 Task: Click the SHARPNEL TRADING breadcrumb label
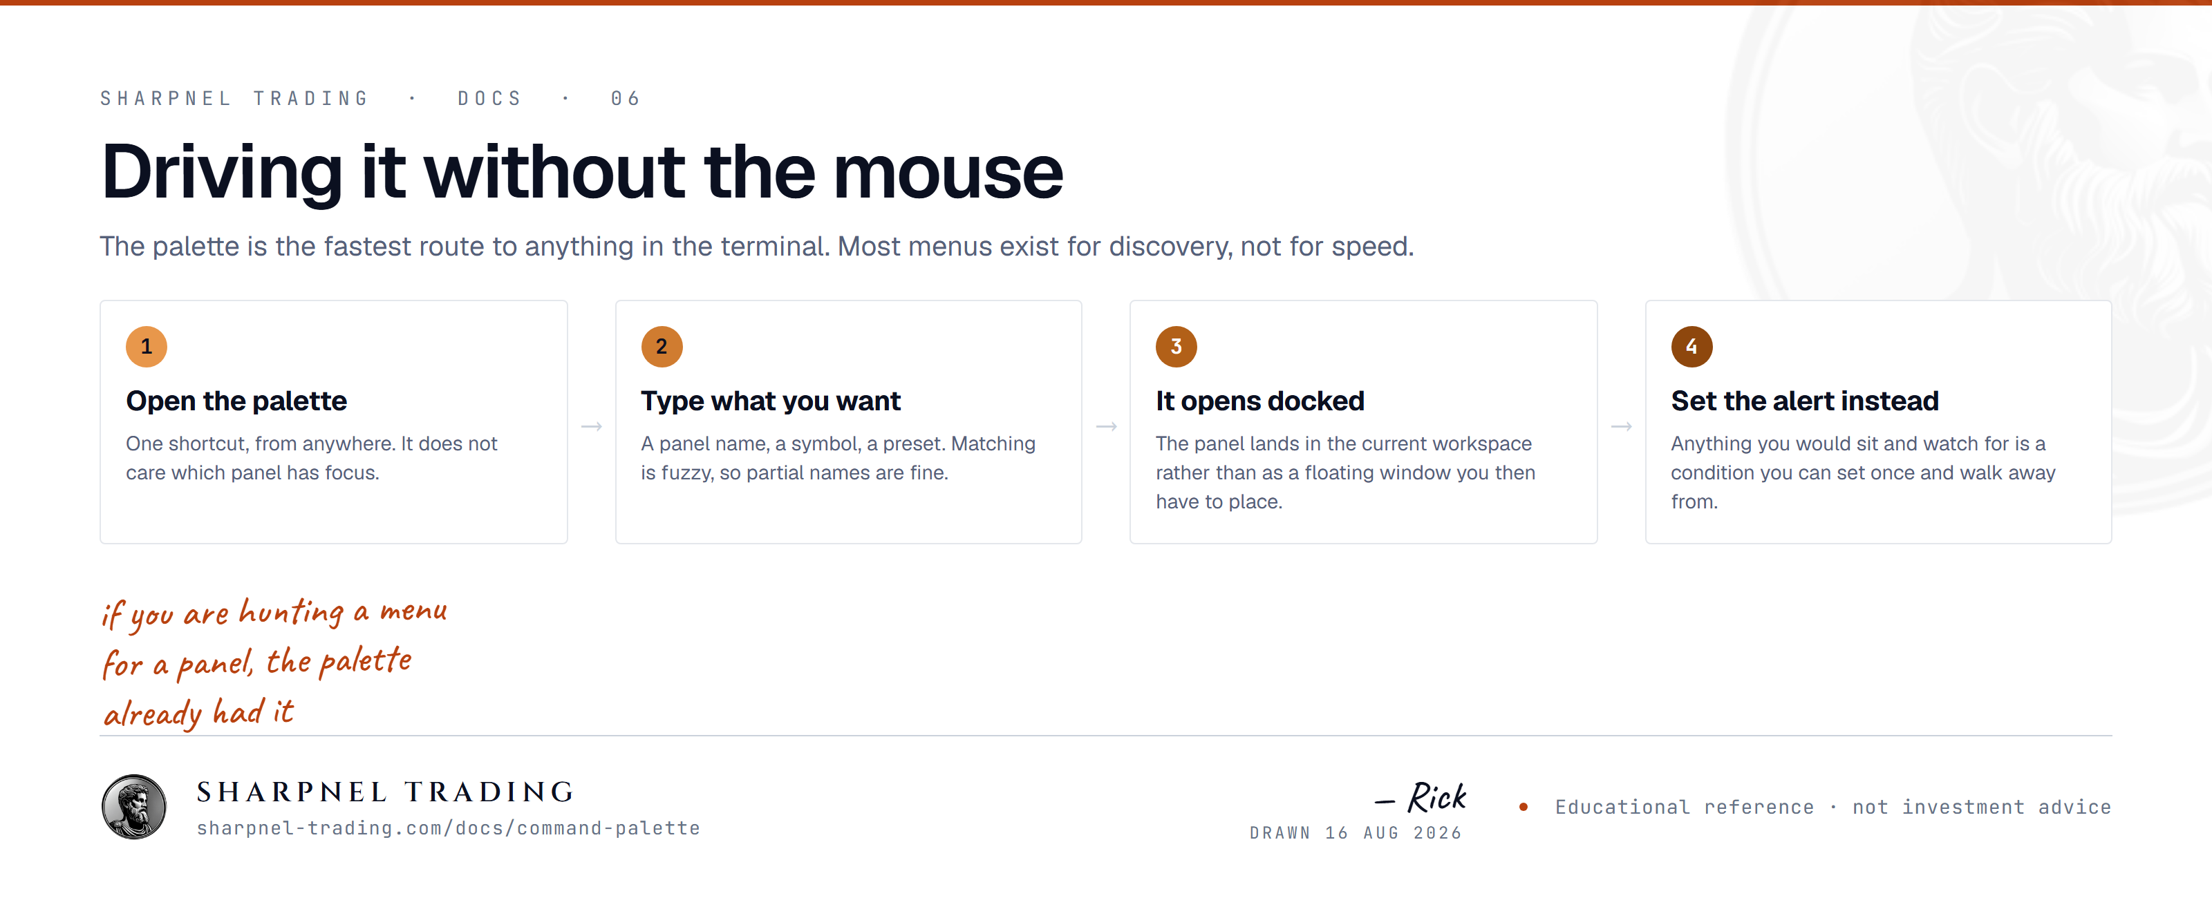click(x=234, y=98)
